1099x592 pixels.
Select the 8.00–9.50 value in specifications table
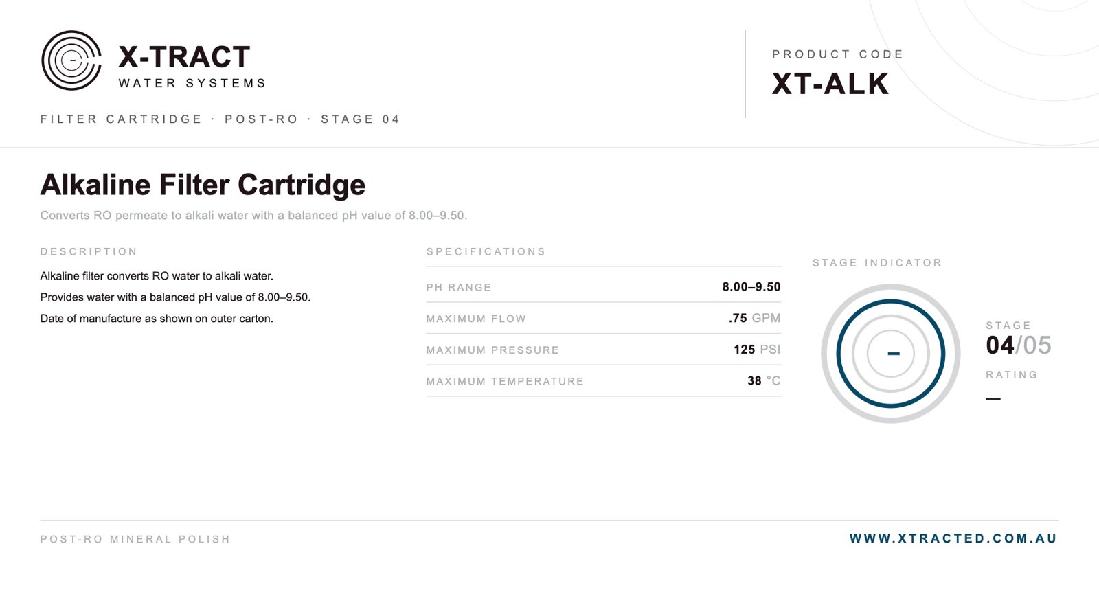pyautogui.click(x=751, y=287)
